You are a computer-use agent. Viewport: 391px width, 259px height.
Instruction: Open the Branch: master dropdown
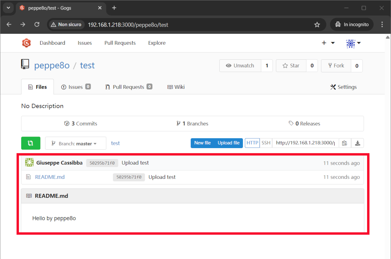pyautogui.click(x=75, y=143)
